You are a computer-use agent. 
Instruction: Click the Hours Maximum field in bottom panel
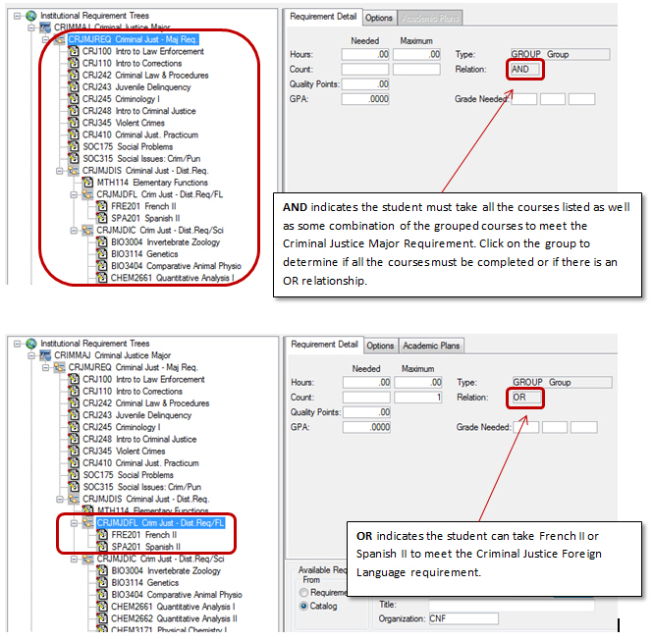418,382
